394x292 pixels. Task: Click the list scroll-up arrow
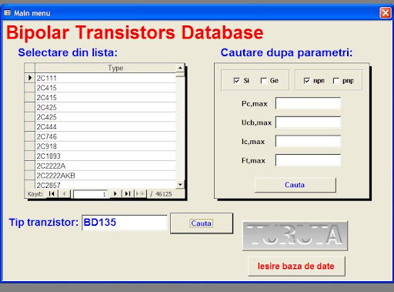tap(180, 68)
